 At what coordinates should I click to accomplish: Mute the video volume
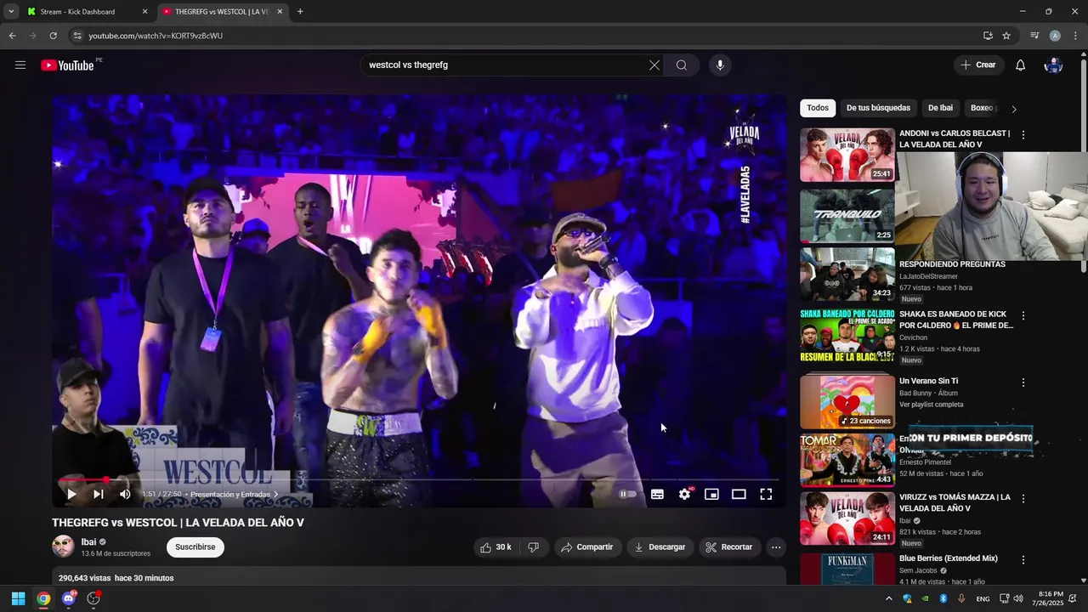(125, 494)
